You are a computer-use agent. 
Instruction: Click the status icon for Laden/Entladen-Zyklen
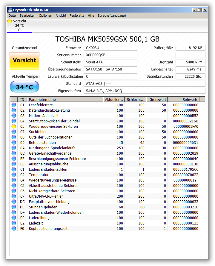coord(14,169)
